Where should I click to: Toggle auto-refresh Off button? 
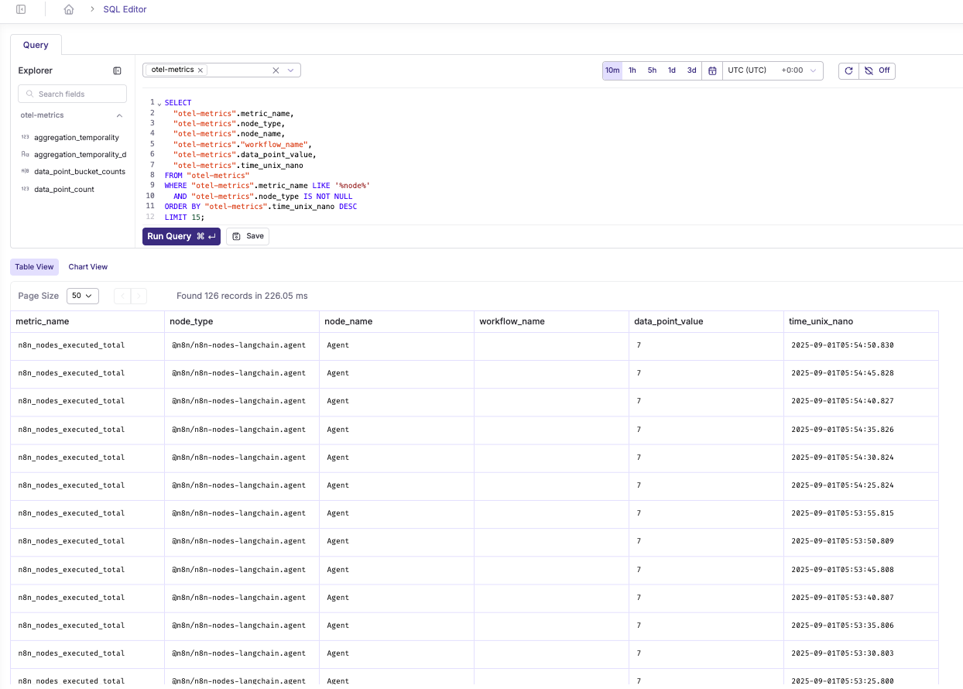[877, 70]
